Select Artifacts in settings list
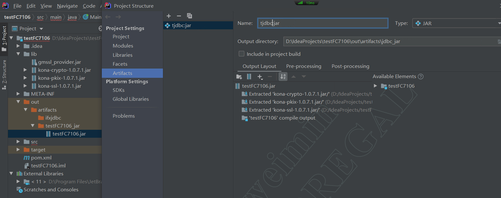Screen dimensions: 501x198 tap(132, 73)
